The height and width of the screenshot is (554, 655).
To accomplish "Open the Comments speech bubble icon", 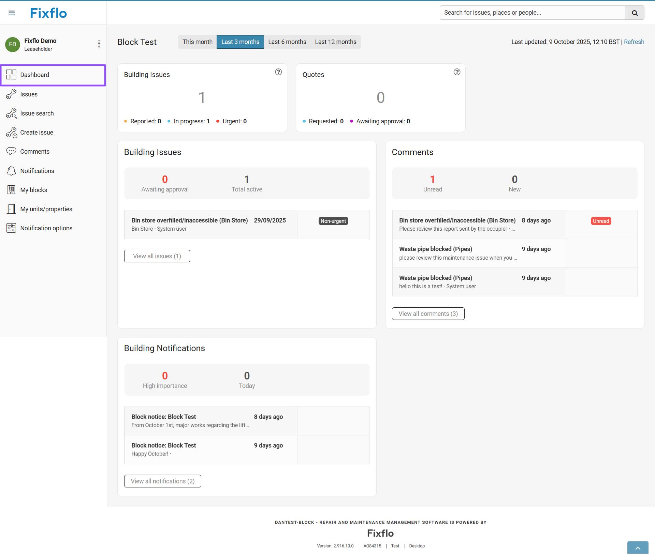I will click(x=11, y=151).
